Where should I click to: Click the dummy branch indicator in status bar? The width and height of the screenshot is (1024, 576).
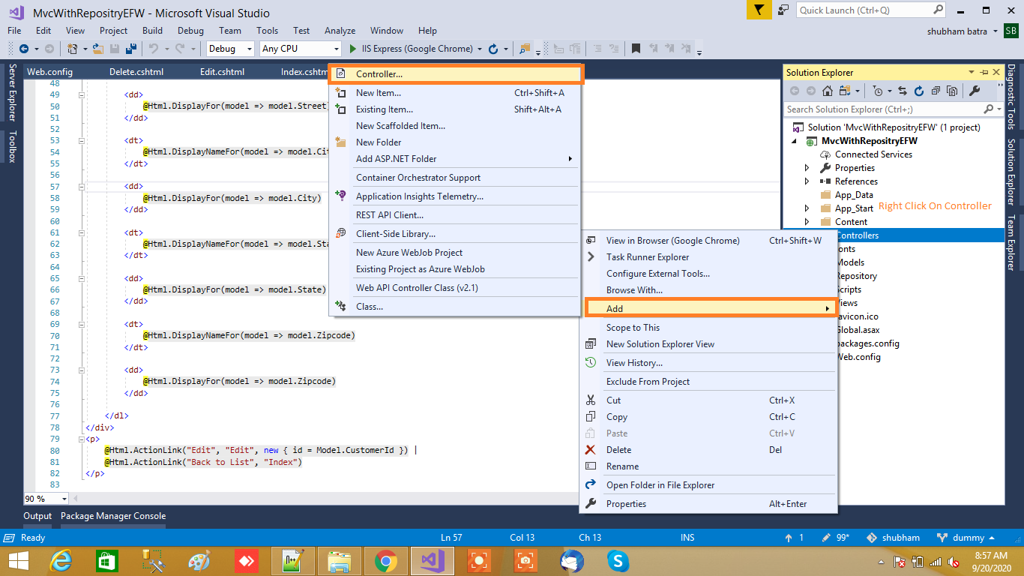point(966,538)
